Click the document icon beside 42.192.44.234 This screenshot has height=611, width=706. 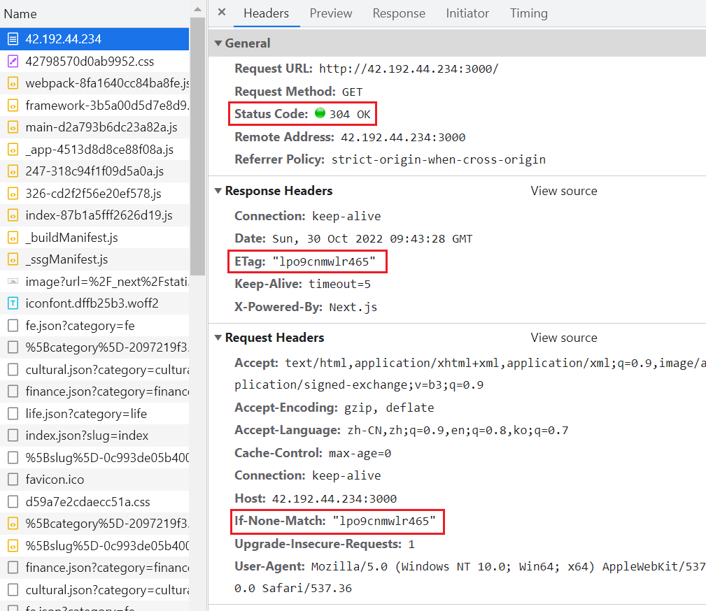13,39
